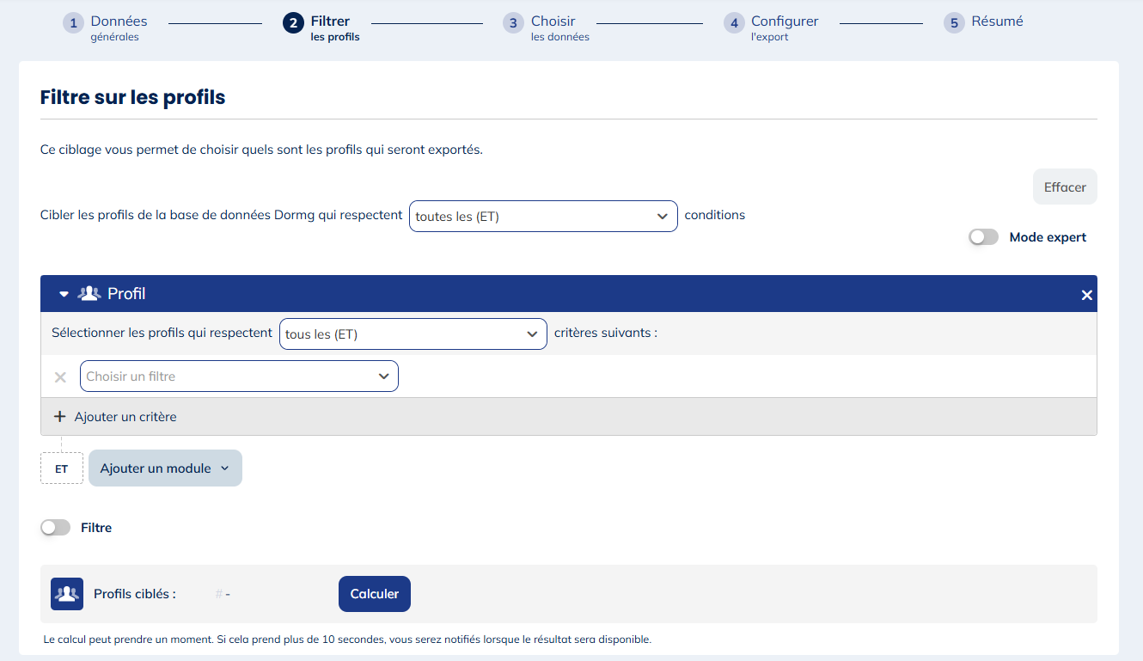Viewport: 1143px width, 661px height.
Task: Open the 'Ajouter un module' menu
Action: click(x=165, y=468)
